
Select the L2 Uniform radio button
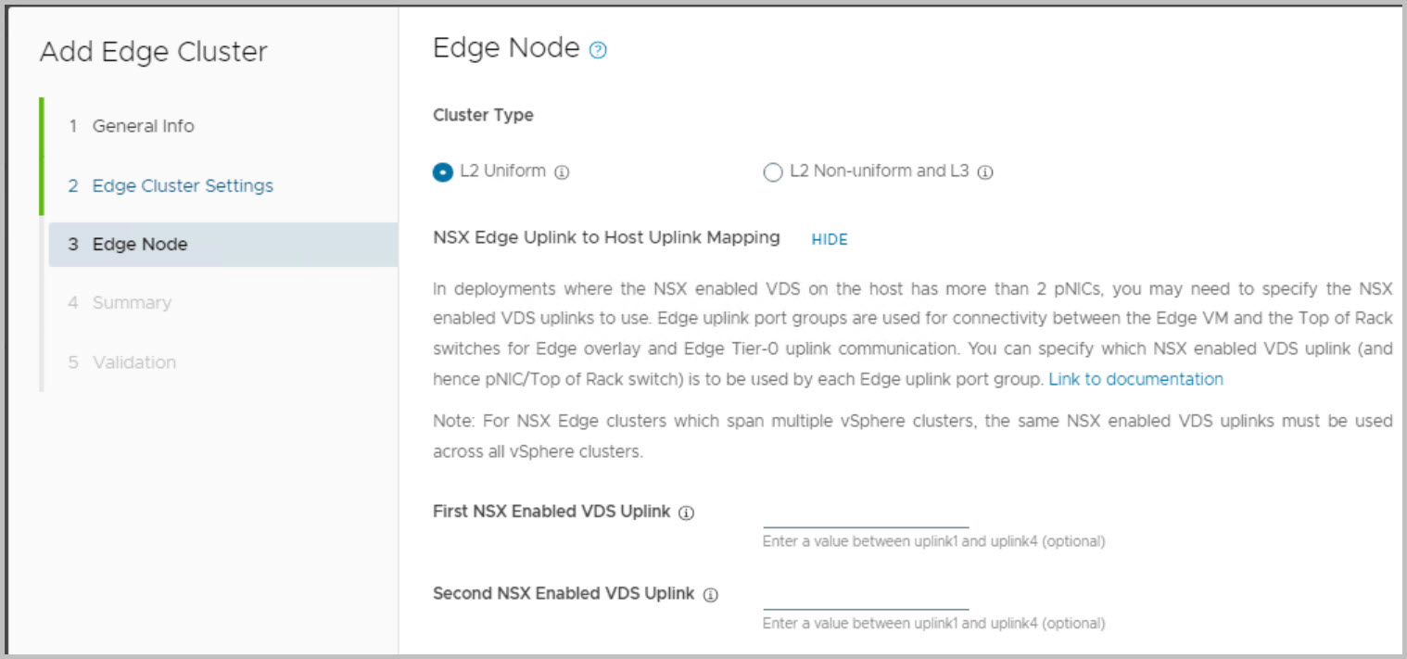coord(442,172)
